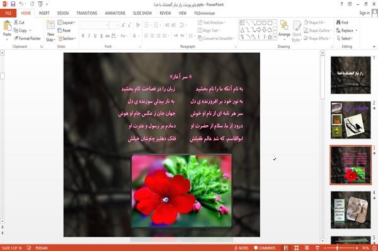Toggle Underline formatting

(x=95, y=36)
